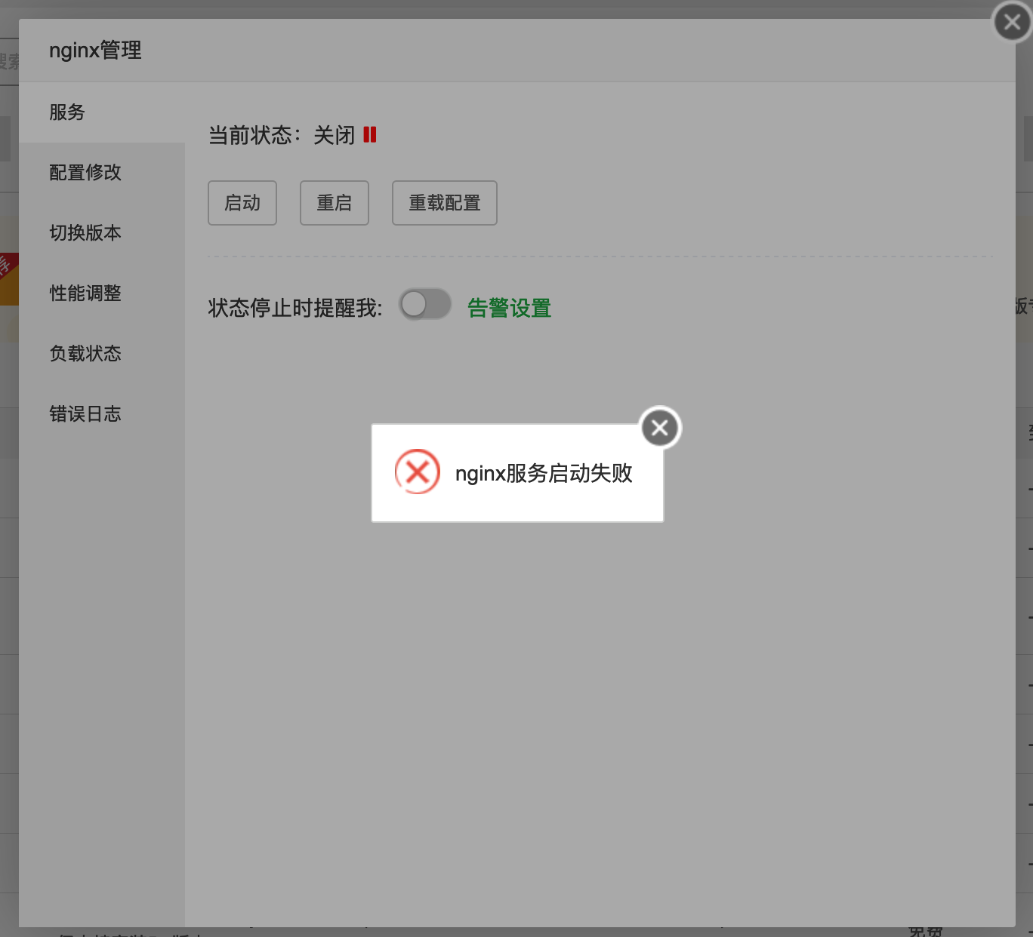The width and height of the screenshot is (1033, 937).
Task: Open the 服务 tab in the sidebar
Action: (x=102, y=112)
